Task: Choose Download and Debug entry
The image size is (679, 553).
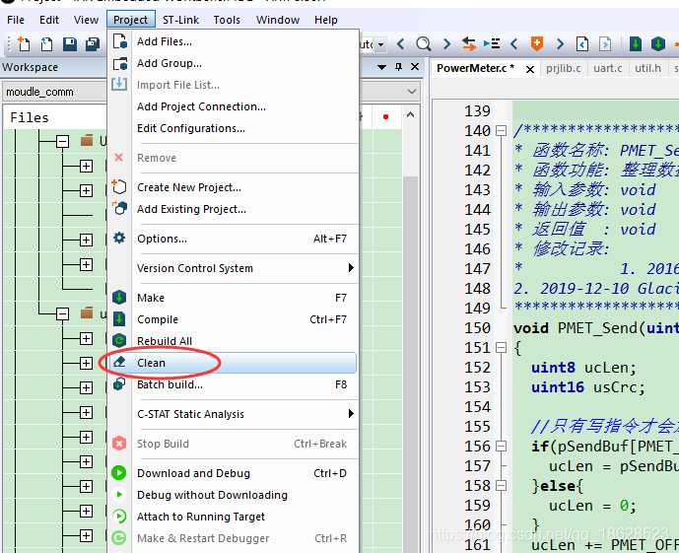Action: pos(233,473)
